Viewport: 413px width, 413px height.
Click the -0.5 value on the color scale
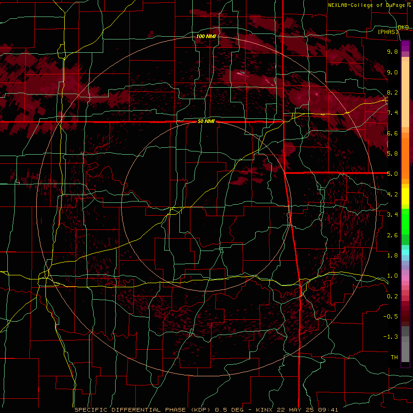click(x=391, y=317)
